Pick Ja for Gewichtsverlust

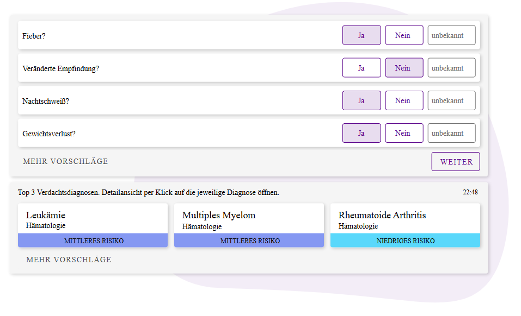[x=361, y=133]
